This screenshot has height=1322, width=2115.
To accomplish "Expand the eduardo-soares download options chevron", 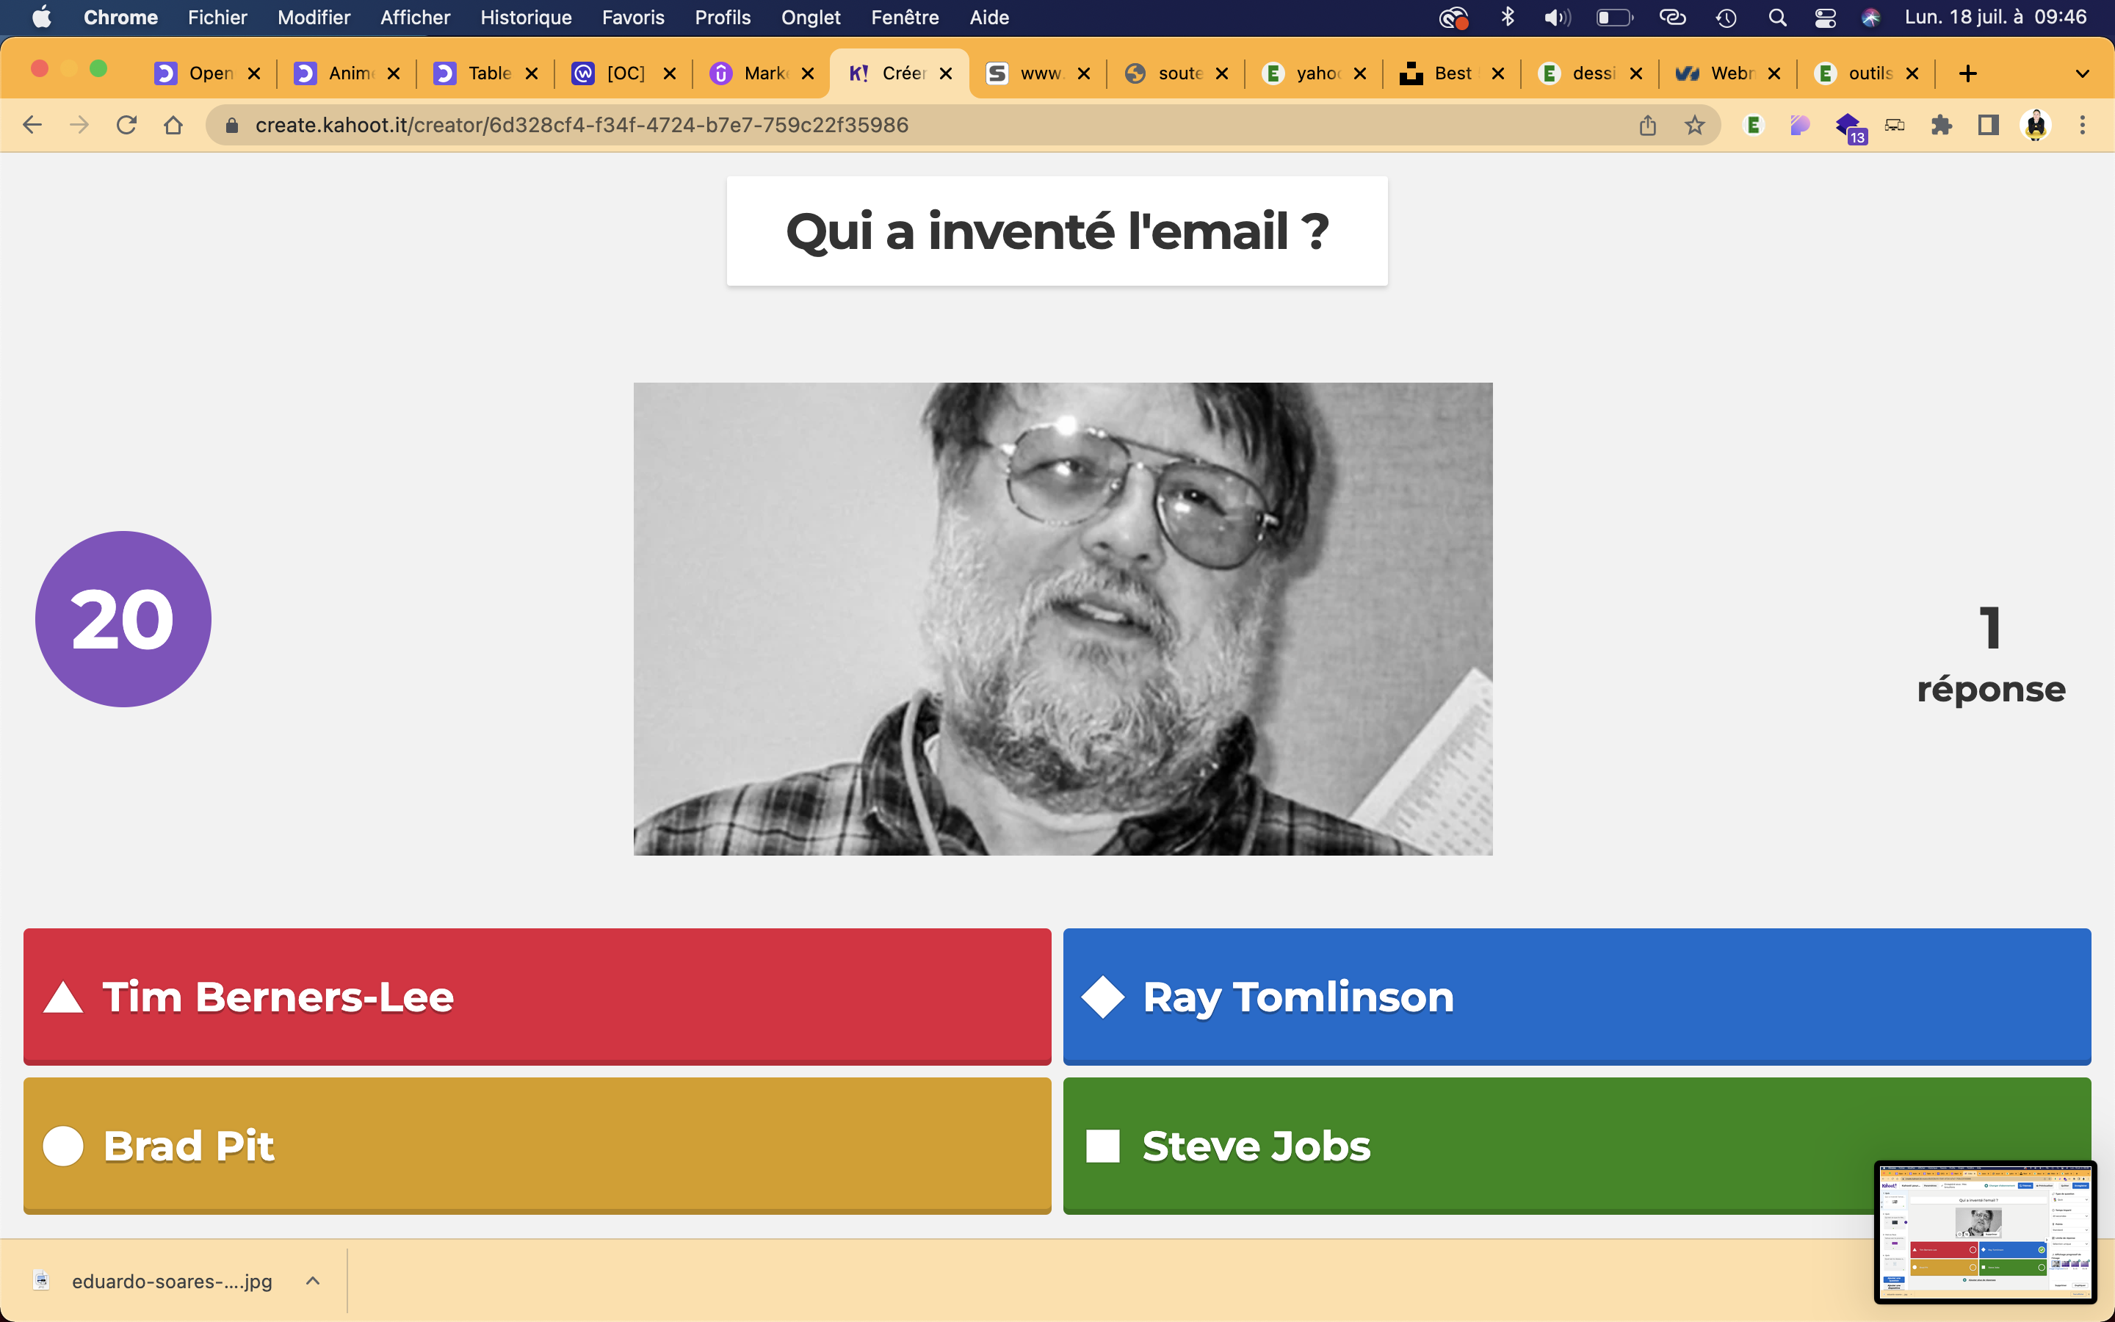I will coord(313,1281).
